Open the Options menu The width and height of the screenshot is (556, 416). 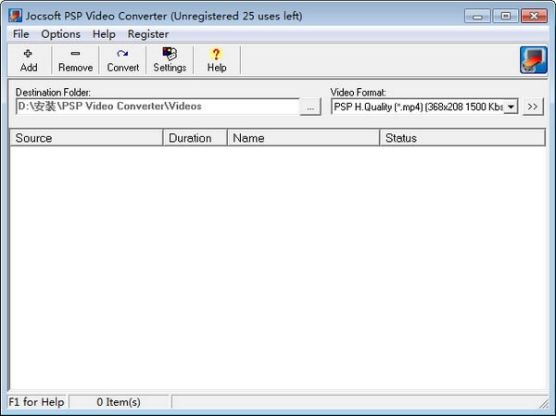click(60, 34)
